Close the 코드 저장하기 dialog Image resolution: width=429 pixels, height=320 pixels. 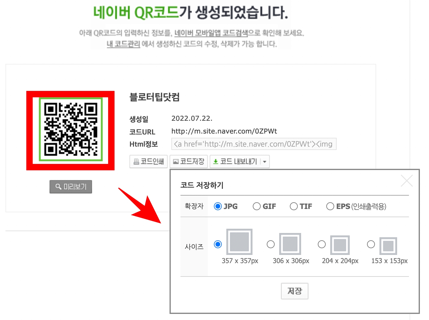tap(407, 181)
